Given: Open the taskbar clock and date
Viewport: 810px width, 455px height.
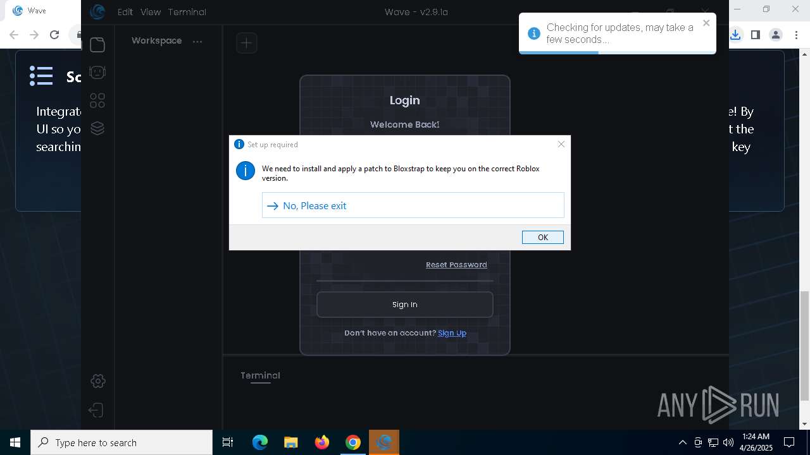Looking at the screenshot, I should click(x=757, y=442).
